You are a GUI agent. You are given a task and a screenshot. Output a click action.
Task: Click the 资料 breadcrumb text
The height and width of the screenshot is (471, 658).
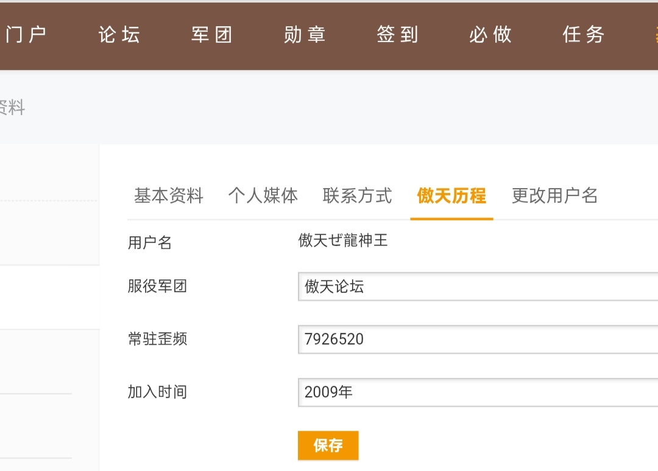point(11,108)
